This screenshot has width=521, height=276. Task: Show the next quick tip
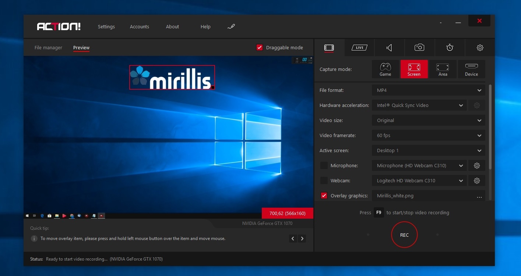[302, 239]
